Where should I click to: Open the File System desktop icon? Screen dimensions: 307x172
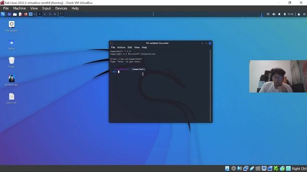(12, 26)
